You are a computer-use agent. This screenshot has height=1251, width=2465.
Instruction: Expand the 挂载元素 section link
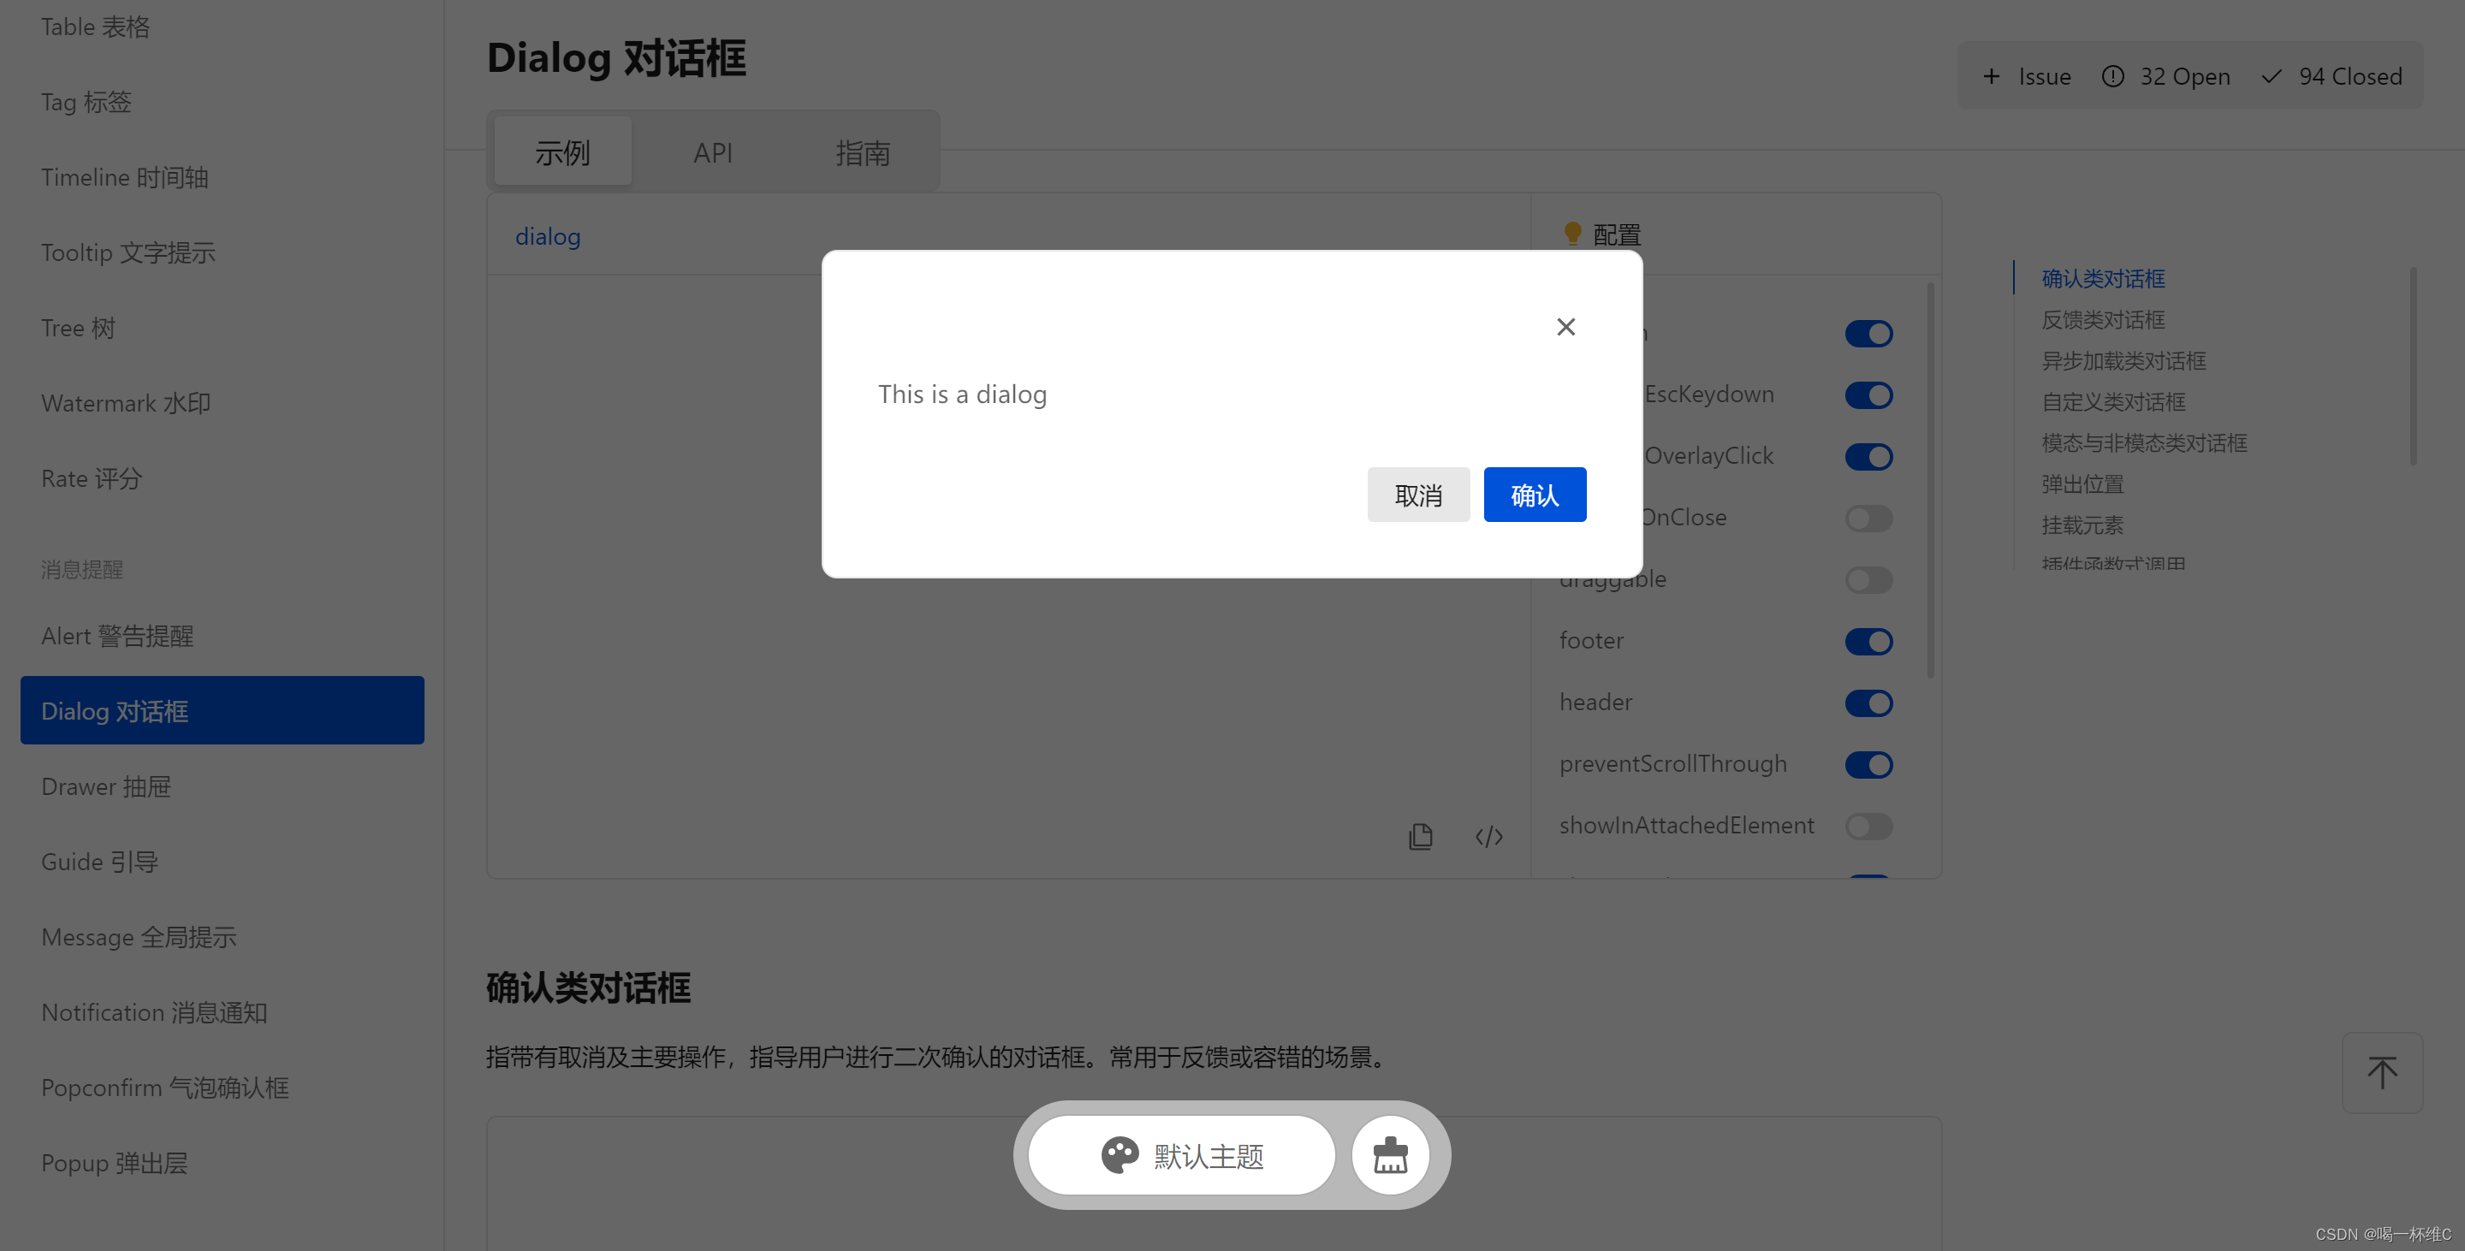point(2082,525)
